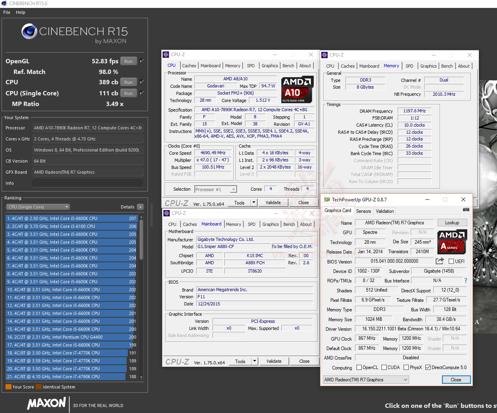Open the Tools dropdown arrow in the top CPU-Z window
The image size is (497, 413).
(254, 203)
